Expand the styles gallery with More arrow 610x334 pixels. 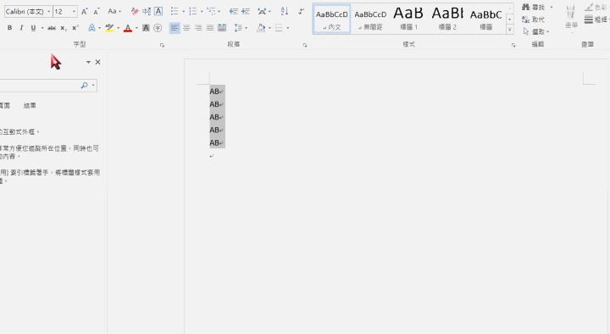pyautogui.click(x=510, y=29)
